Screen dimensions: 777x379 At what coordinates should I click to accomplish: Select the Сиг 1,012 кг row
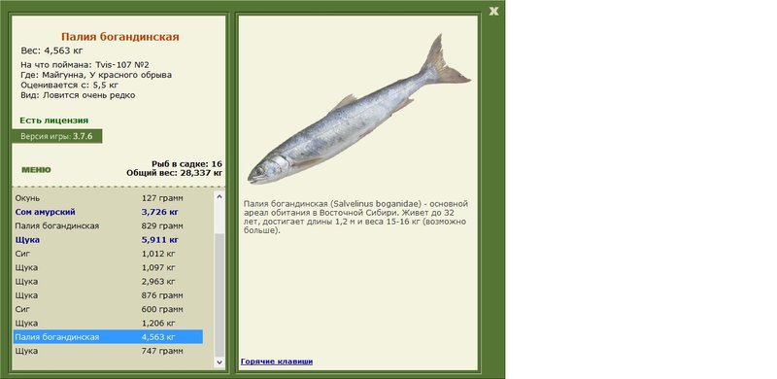point(108,254)
